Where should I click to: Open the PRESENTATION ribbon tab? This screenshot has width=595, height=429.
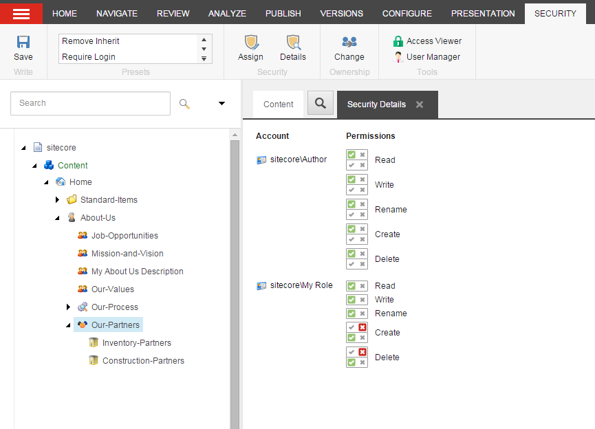coord(483,14)
